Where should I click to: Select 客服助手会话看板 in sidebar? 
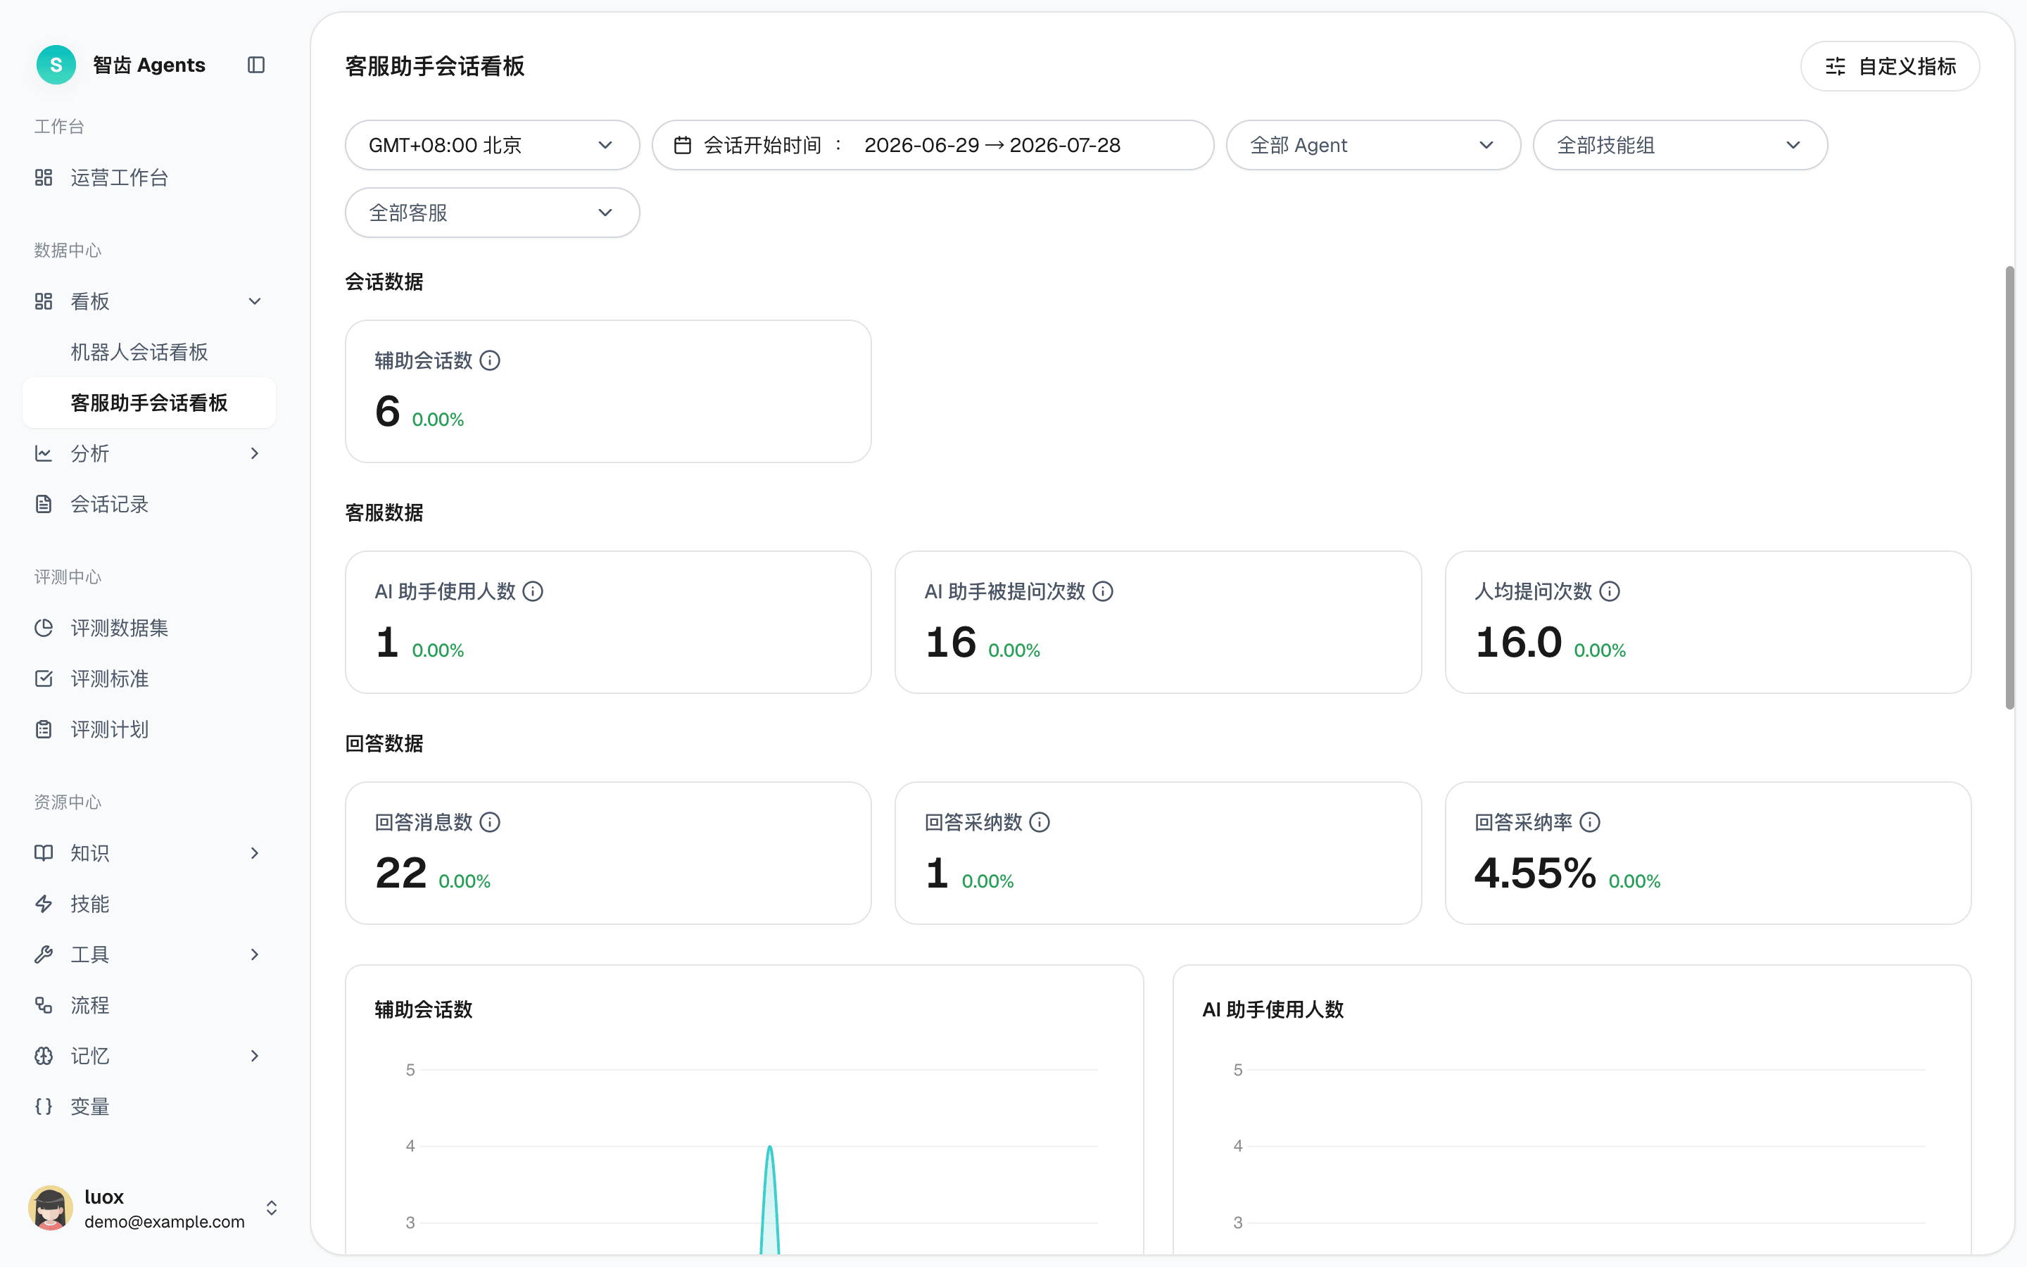(x=149, y=403)
